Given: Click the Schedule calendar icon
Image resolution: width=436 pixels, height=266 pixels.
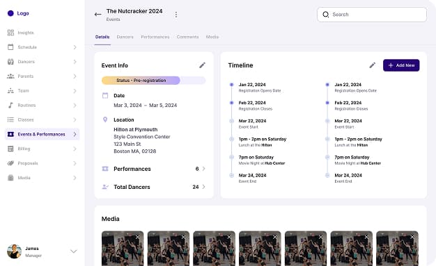Looking at the screenshot, I should tap(10, 47).
